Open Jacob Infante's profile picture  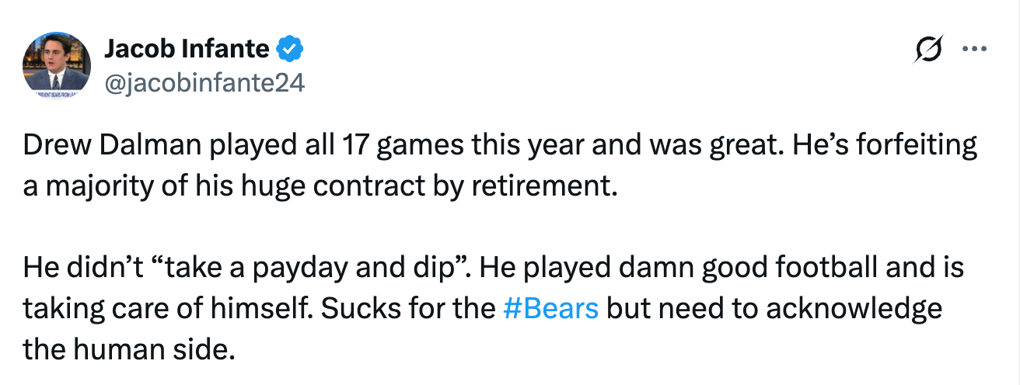point(57,65)
